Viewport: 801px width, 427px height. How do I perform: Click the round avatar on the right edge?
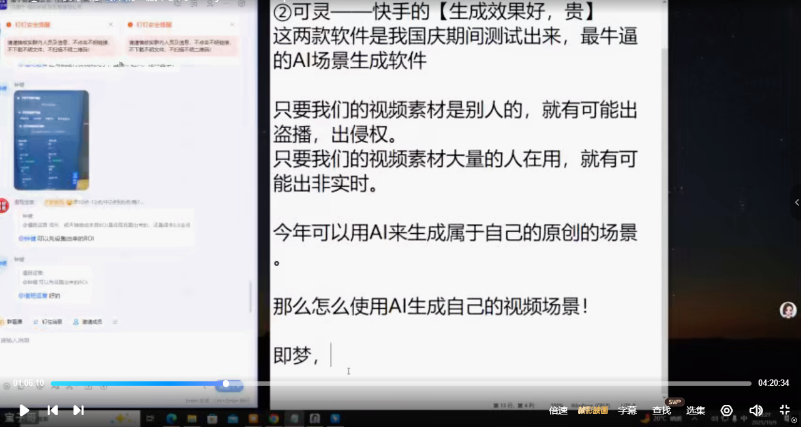787,310
